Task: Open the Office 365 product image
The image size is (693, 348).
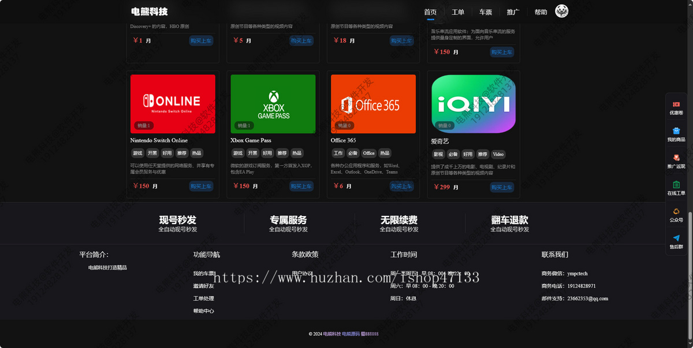Action: tap(373, 104)
